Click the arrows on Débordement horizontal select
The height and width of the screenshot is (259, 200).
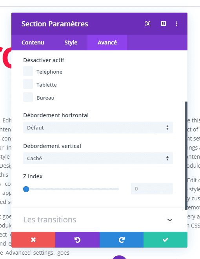click(x=167, y=128)
